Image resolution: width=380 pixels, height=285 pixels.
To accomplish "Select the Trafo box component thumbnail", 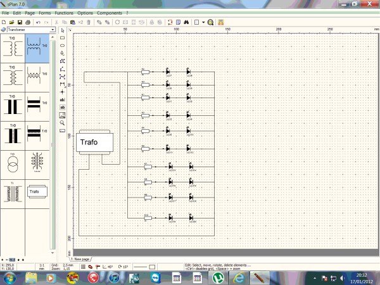I will tap(36, 191).
